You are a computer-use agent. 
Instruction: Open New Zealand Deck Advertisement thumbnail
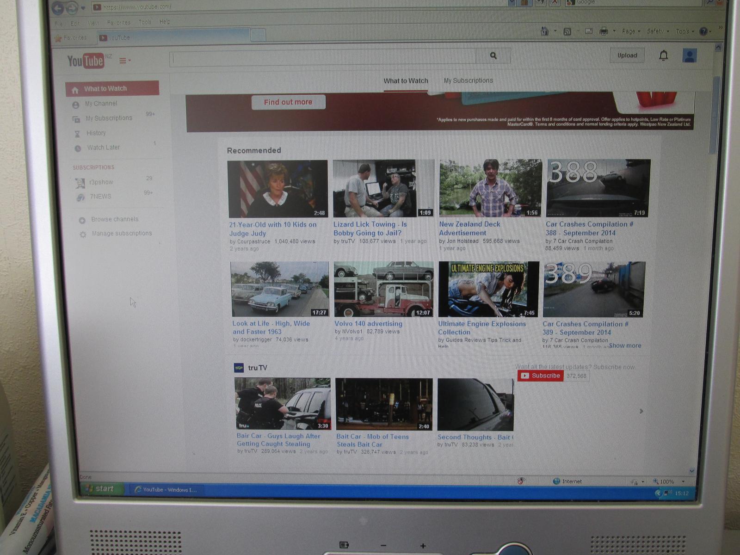click(490, 188)
